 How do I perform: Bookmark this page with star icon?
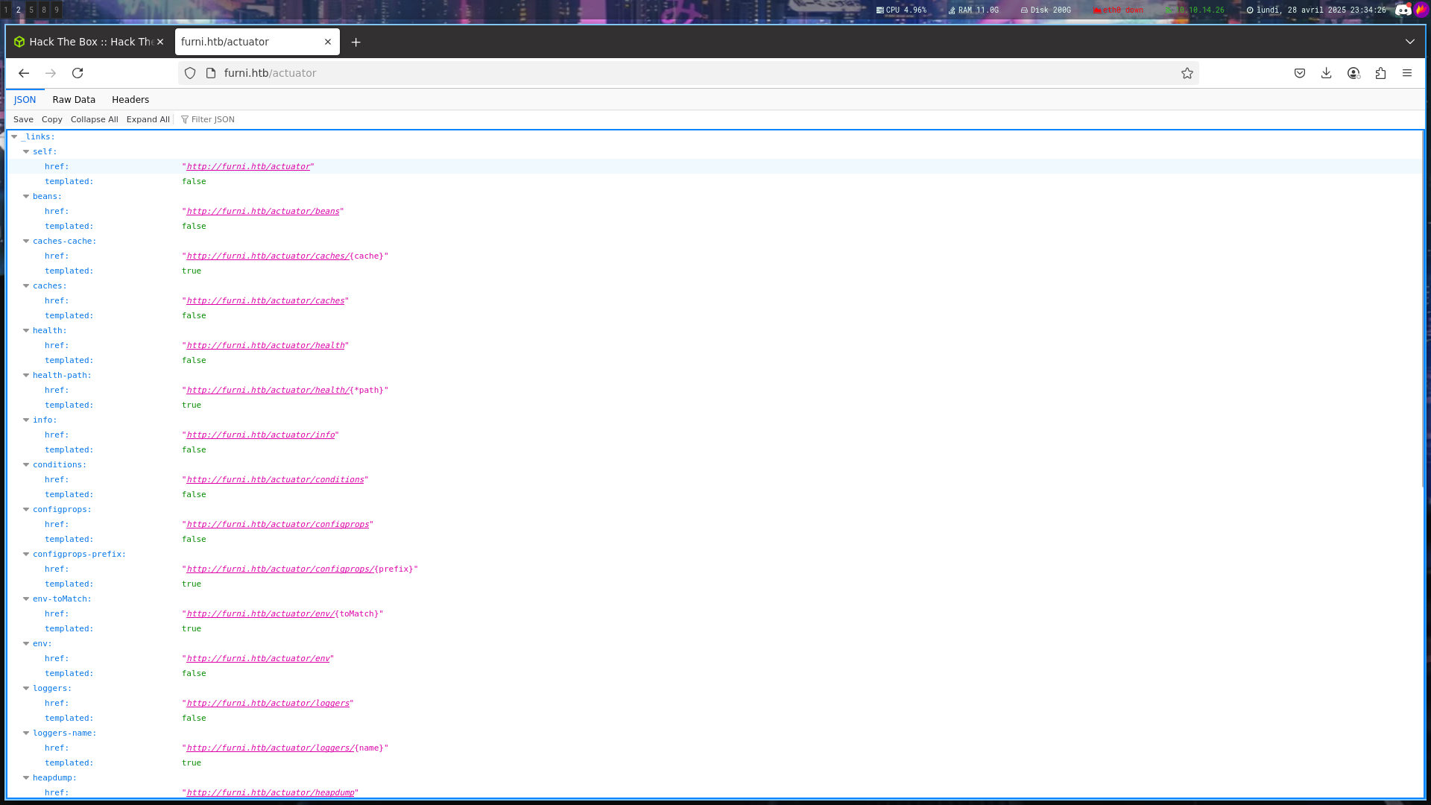tap(1187, 73)
